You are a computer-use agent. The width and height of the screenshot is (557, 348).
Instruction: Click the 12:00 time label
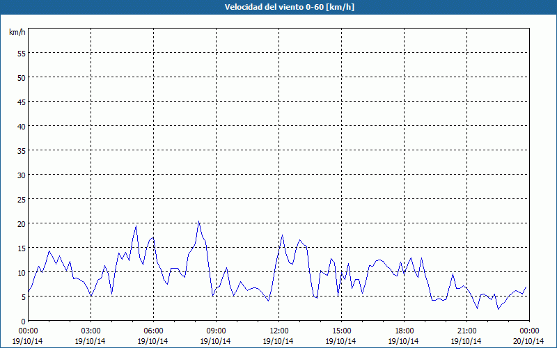coord(279,331)
